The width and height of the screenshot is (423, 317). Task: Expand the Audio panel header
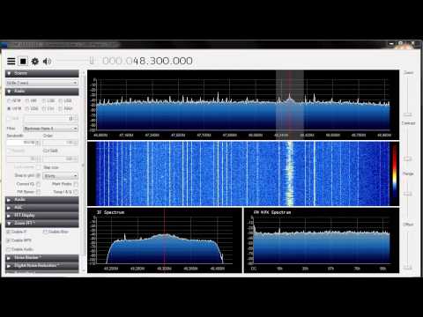(x=42, y=200)
